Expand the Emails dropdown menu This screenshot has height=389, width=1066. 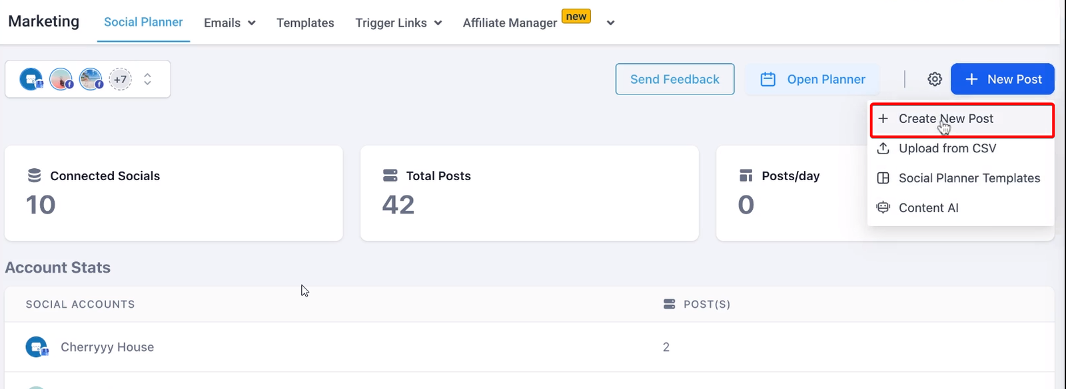pos(230,23)
